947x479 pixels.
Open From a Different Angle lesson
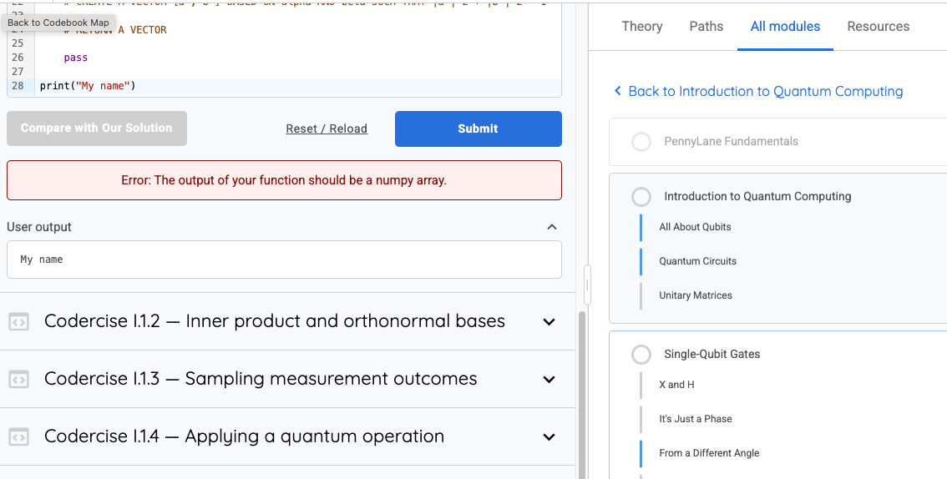point(709,453)
